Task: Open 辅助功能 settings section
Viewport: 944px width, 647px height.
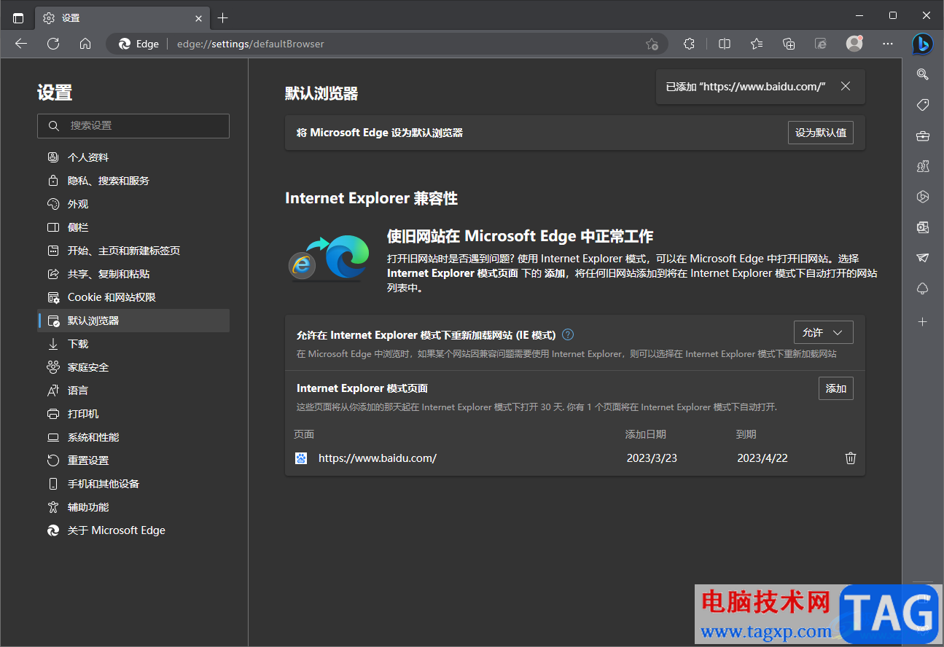Action: pyautogui.click(x=133, y=507)
